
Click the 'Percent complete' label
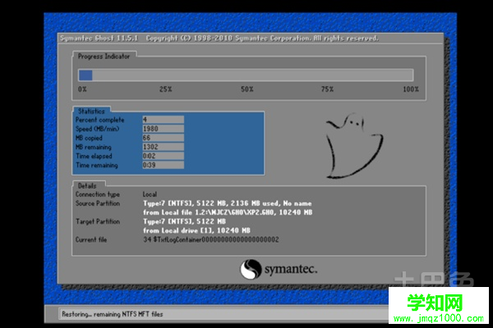tap(99, 120)
